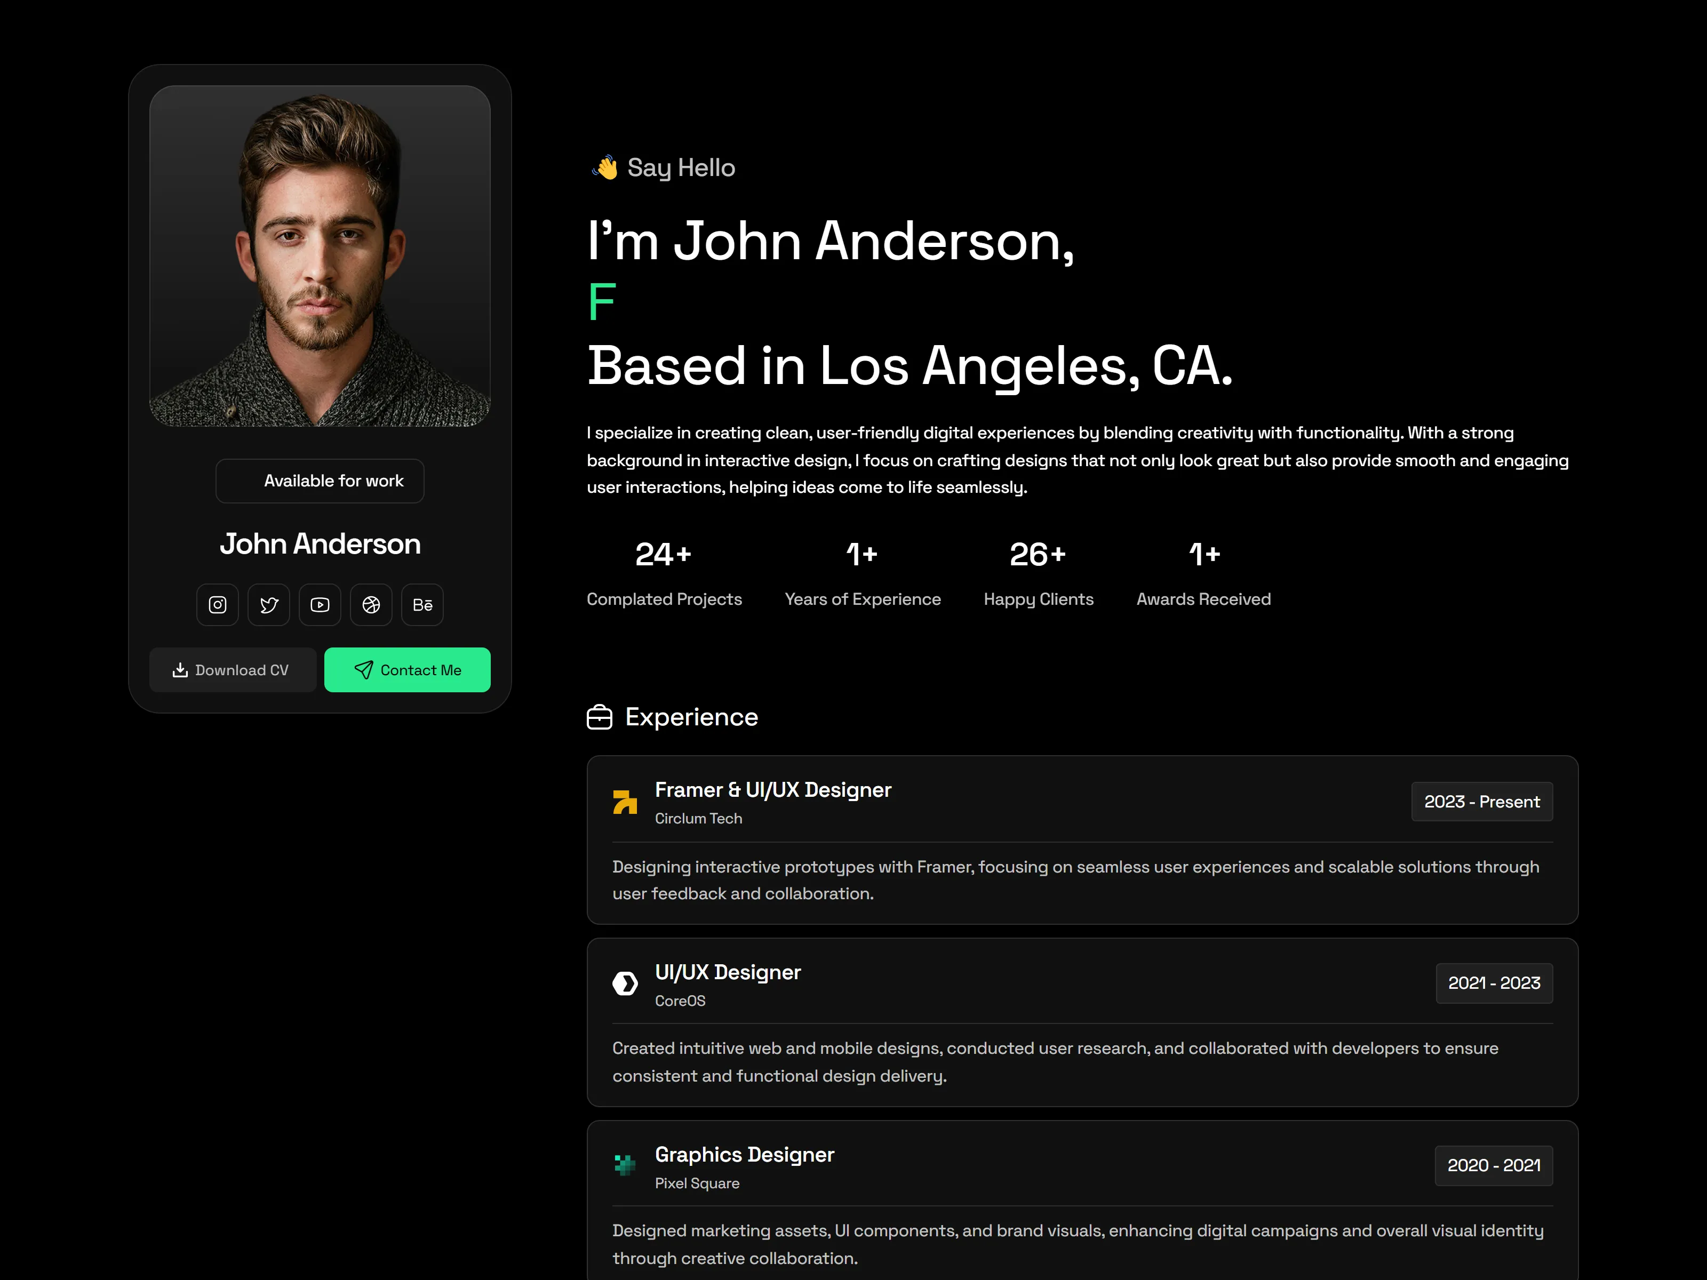Click the Framer & UI/UX Designer title
1707x1280 pixels.
773,790
